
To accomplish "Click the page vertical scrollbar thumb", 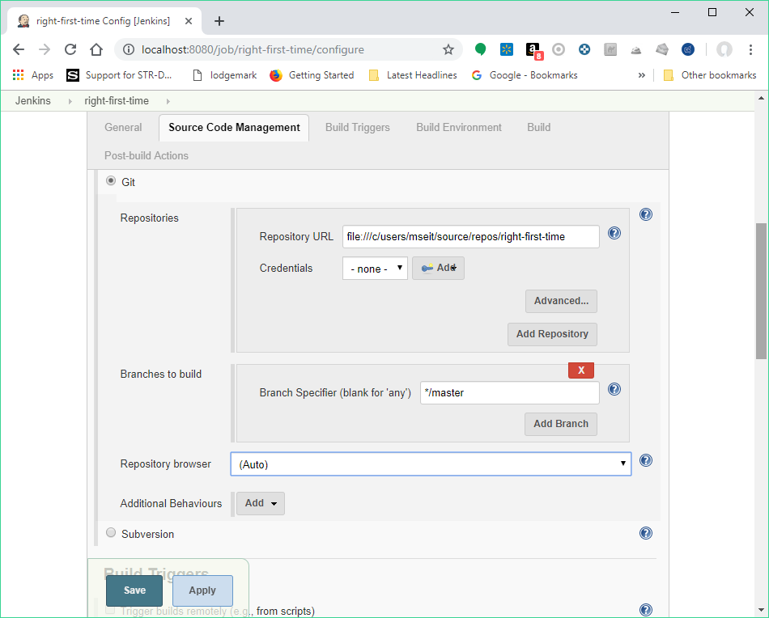I will (x=761, y=291).
